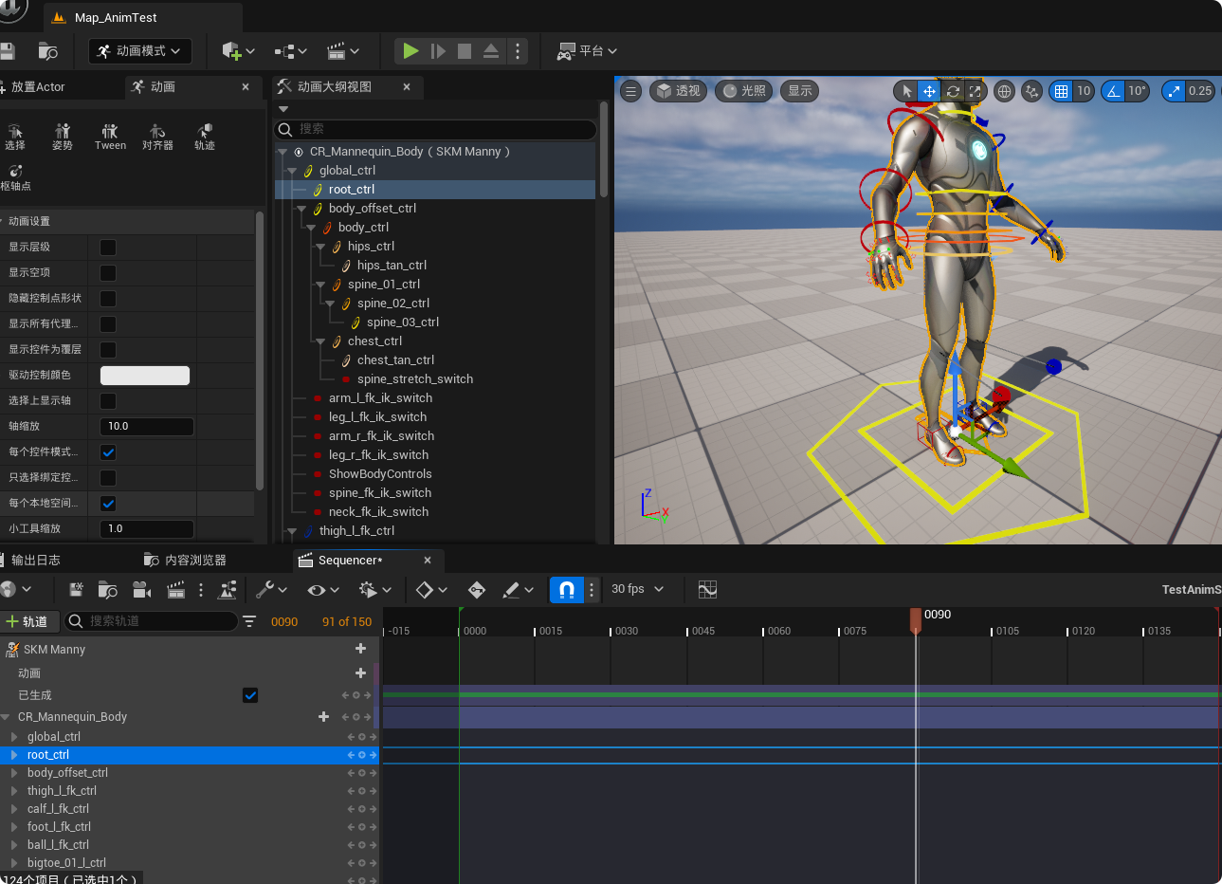Viewport: 1222px width, 884px height.
Task: Toggle Sequencer snapping magnet icon
Action: click(566, 590)
